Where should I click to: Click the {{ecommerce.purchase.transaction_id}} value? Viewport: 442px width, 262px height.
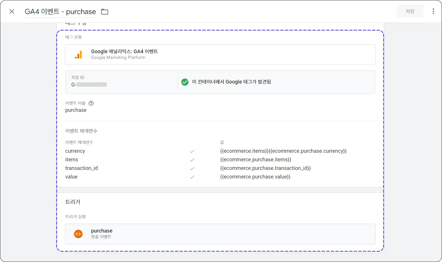[x=265, y=168]
